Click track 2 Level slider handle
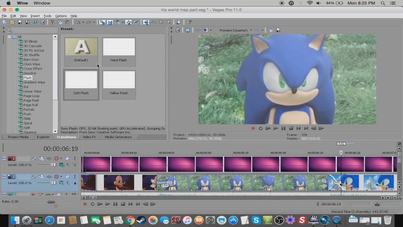Viewport: 403px width, 227px height. point(53,183)
